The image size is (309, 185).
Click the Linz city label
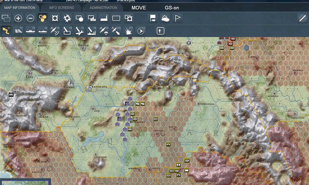tap(30, 77)
